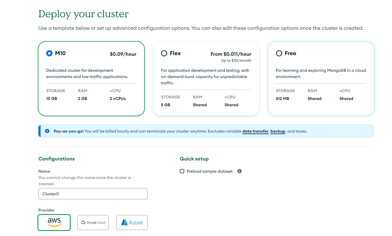The width and height of the screenshot is (392, 236).
Task: Choose the Flex cluster radio option
Action: tap(164, 53)
